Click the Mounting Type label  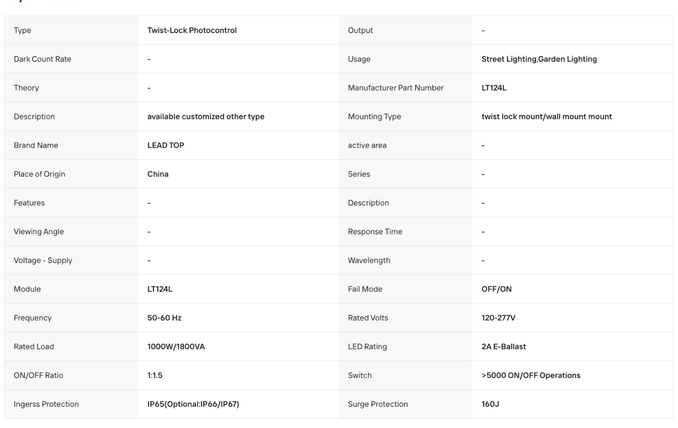point(374,117)
